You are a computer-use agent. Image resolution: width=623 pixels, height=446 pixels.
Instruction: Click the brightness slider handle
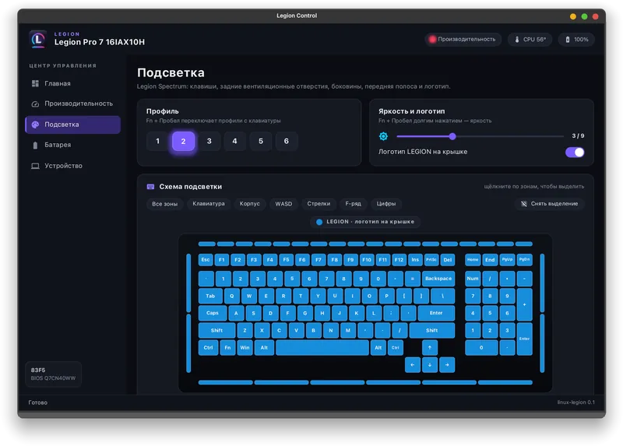[x=452, y=136]
